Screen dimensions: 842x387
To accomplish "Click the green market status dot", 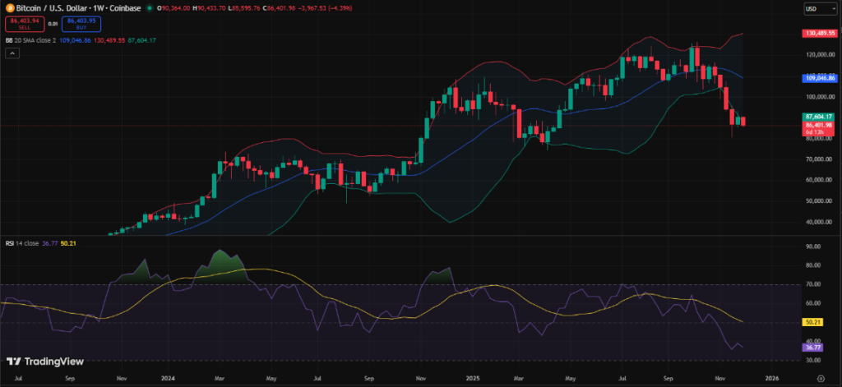I will click(148, 9).
